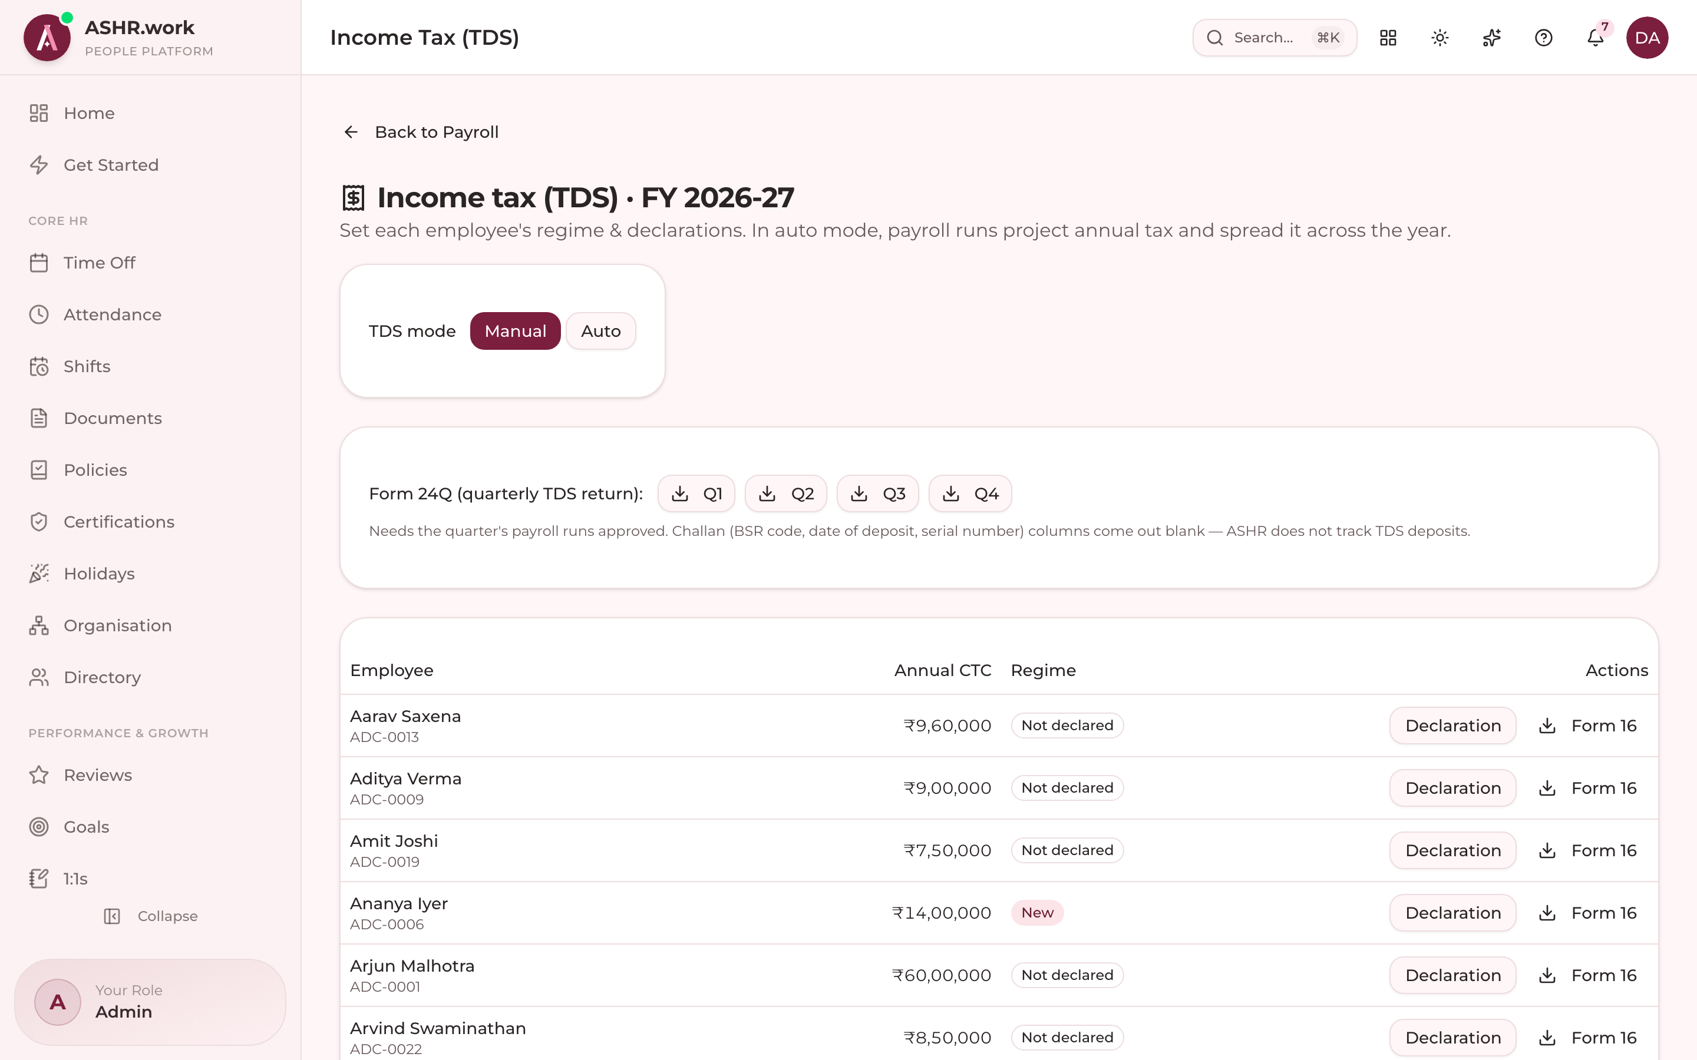Viewport: 1697px width, 1060px height.
Task: Download Form 16 for Aarav Saxena
Action: coord(1587,726)
